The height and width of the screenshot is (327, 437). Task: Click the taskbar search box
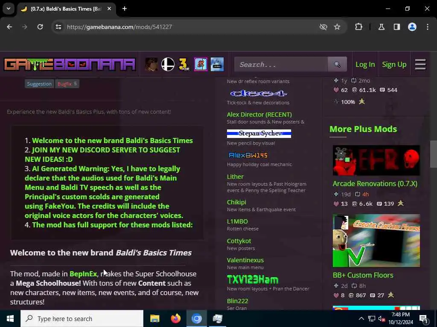(x=82, y=318)
